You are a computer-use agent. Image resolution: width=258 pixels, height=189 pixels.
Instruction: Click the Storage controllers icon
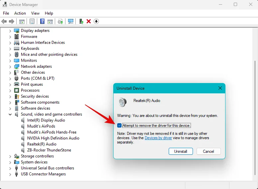click(17, 156)
